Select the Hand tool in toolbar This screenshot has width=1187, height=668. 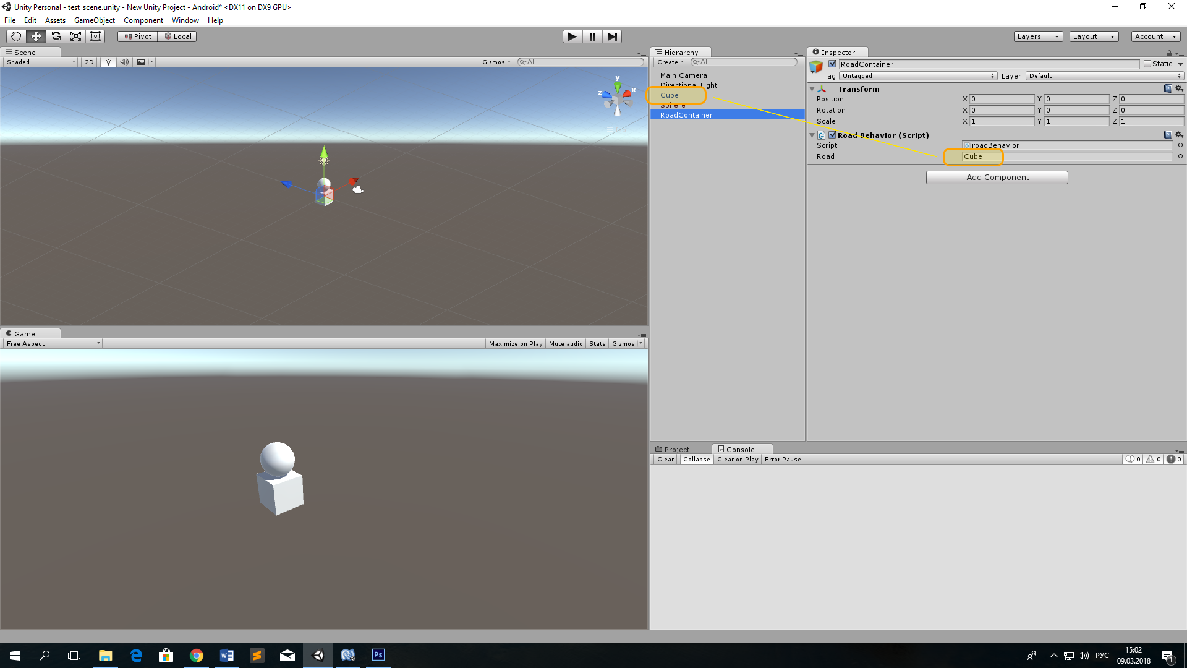(x=15, y=36)
